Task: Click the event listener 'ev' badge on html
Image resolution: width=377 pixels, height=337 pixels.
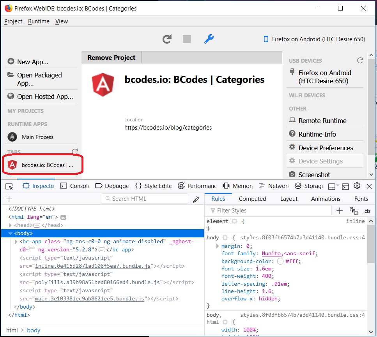Action: coord(63,217)
